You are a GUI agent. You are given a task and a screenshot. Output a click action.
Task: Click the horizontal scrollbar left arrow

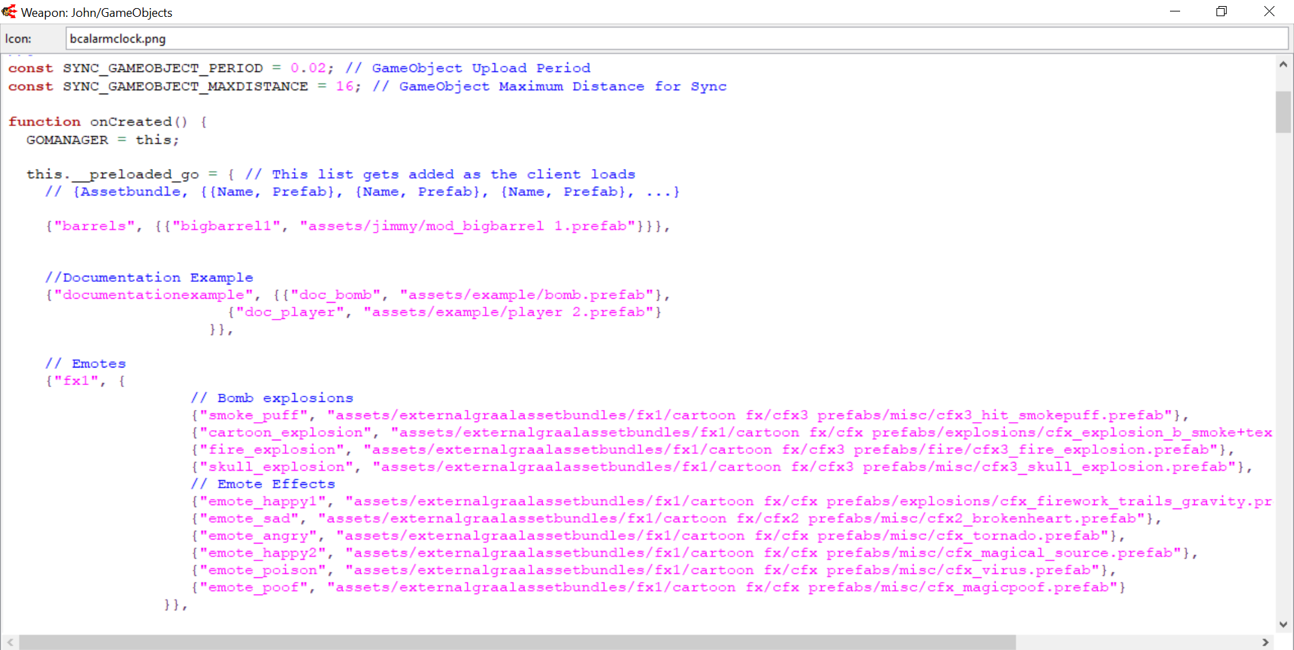pos(10,643)
